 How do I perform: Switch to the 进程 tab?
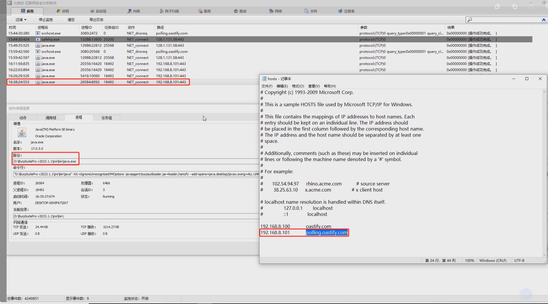[63, 11]
